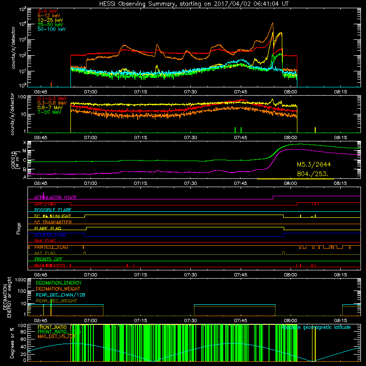
Task: Click the 'M5.3/2644' flare annotation
Action: tap(314, 164)
